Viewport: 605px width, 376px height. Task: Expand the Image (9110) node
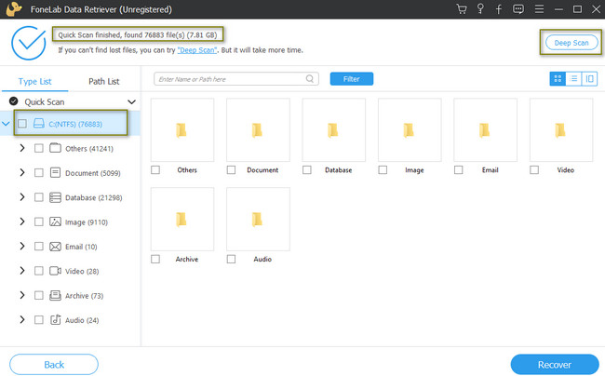click(x=22, y=222)
